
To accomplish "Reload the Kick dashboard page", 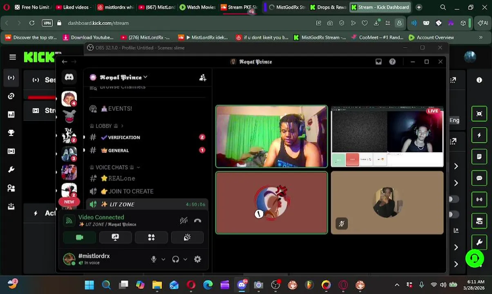I will click(x=32, y=23).
